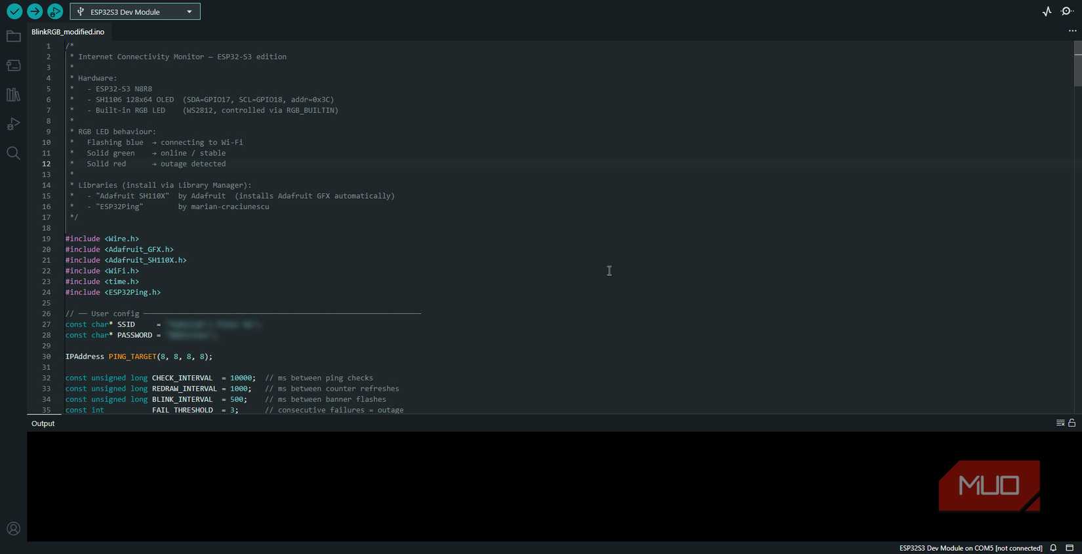Open the notifications bell in the status bar
The width and height of the screenshot is (1082, 554).
1053,548
